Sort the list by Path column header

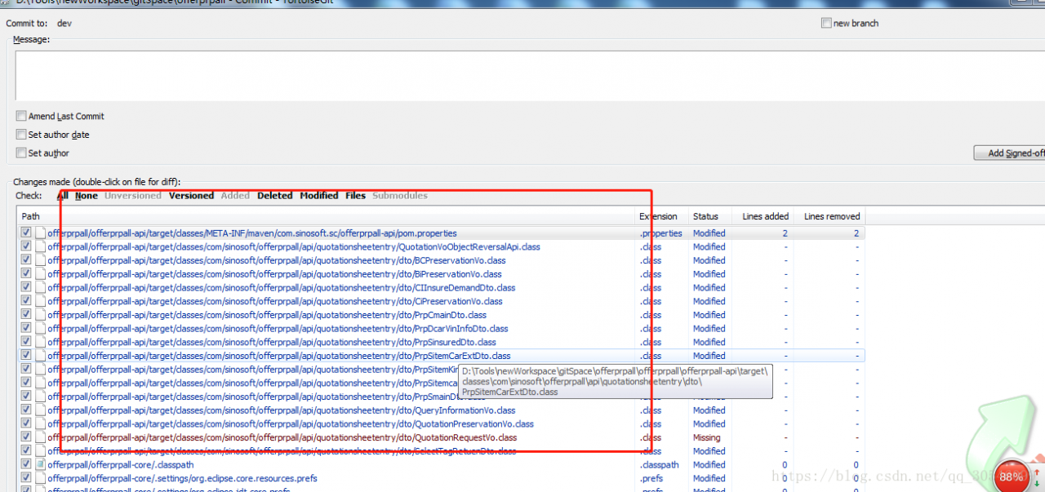(x=327, y=216)
